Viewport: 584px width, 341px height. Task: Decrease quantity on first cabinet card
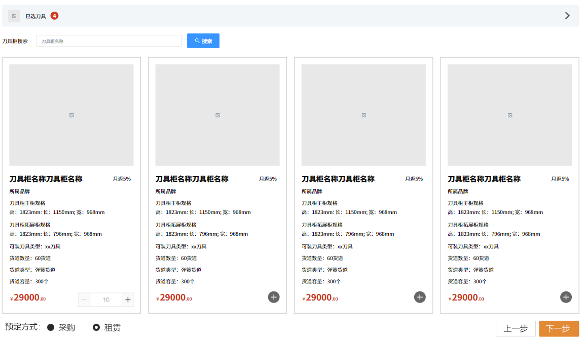click(x=85, y=300)
